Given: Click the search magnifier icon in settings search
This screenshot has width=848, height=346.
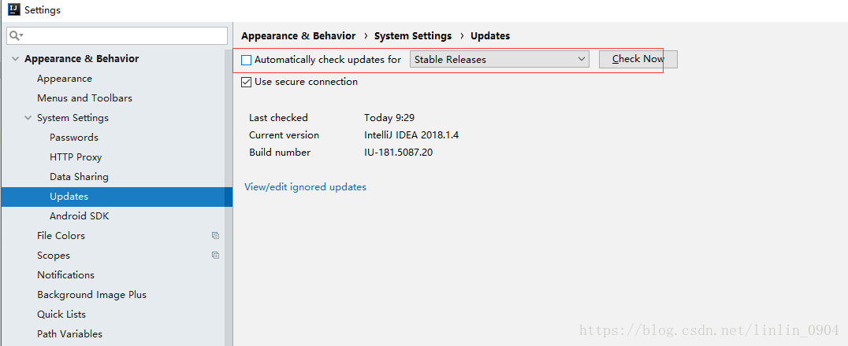Looking at the screenshot, I should [x=16, y=35].
